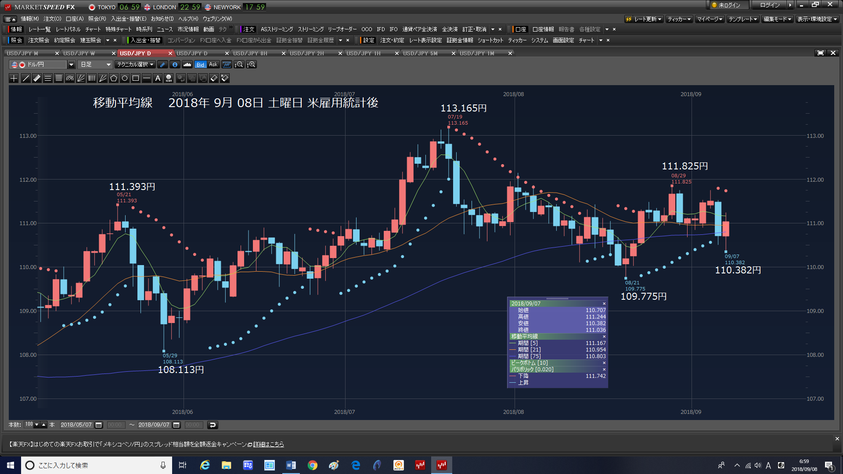The image size is (843, 474).
Task: Click the 期間 [75] blue line swatch
Action: click(512, 356)
